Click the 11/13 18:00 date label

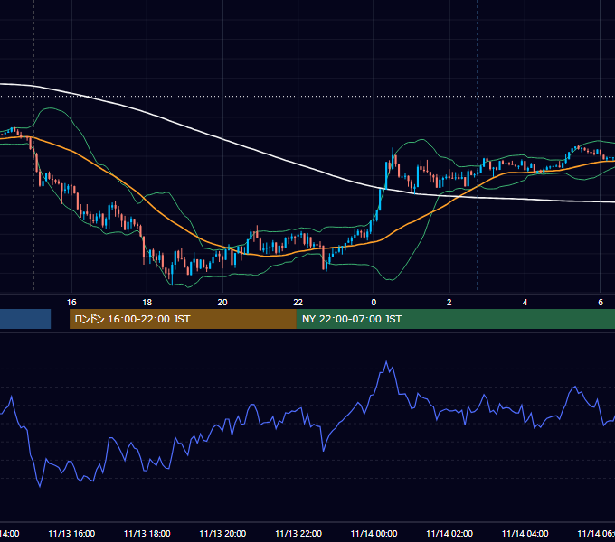[x=147, y=534]
